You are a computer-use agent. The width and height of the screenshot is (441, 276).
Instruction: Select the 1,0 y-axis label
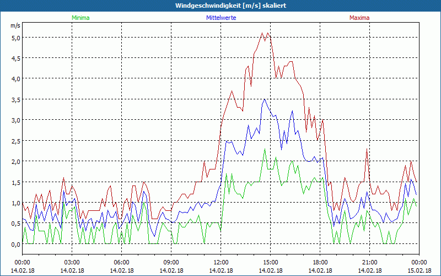[x=16, y=203]
